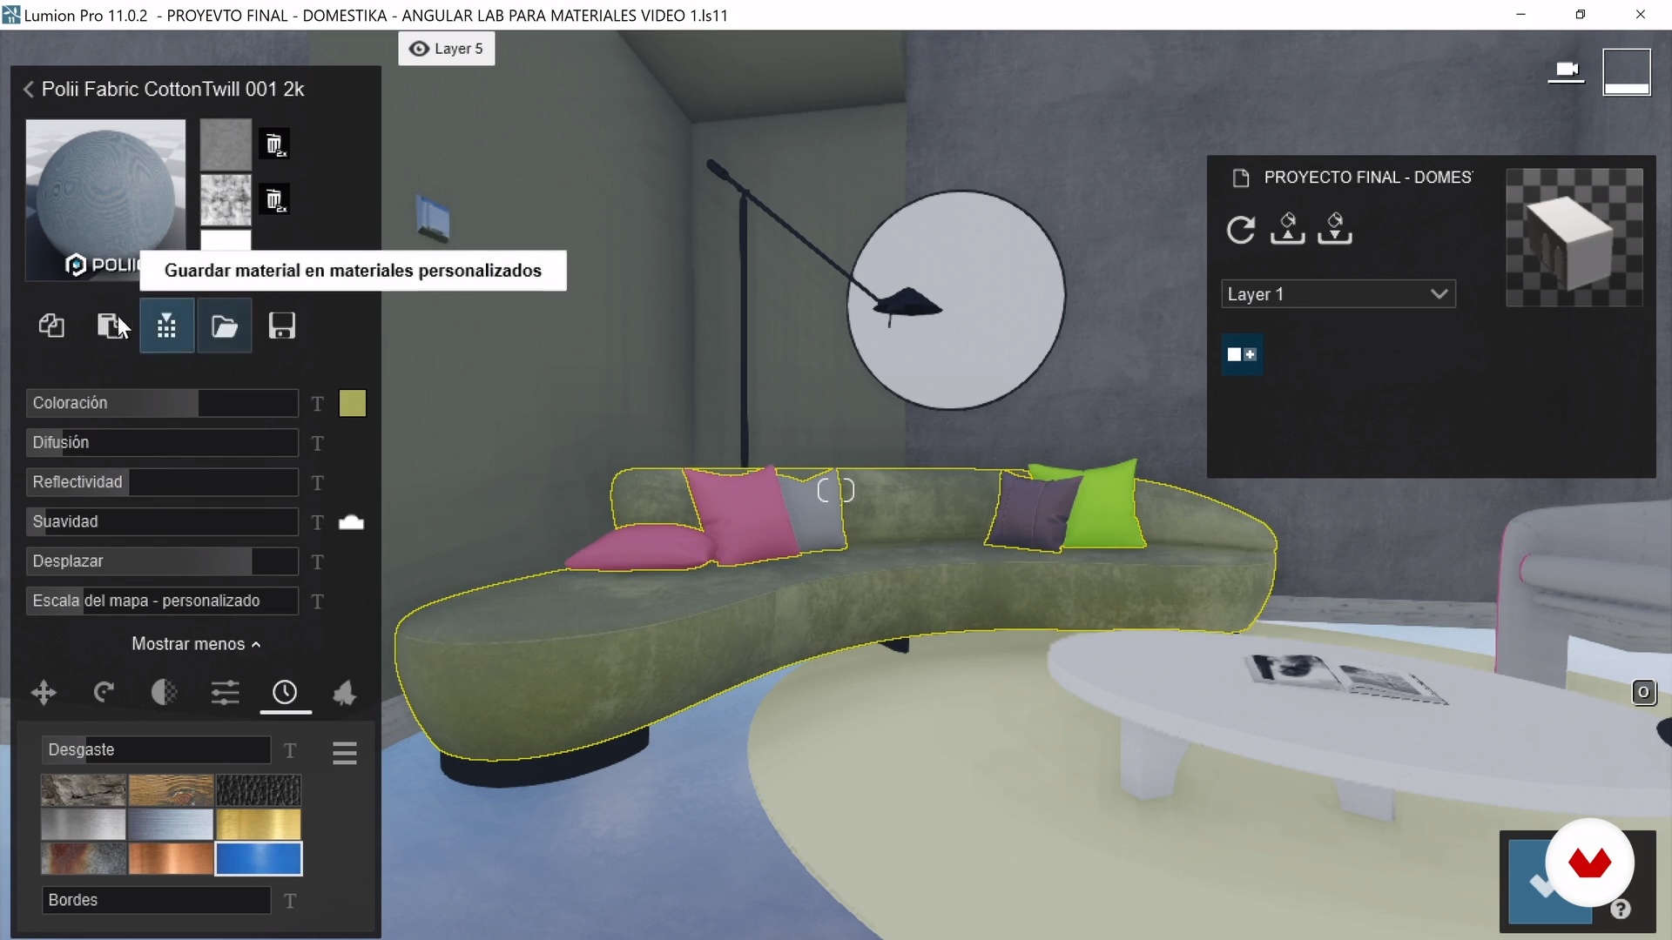Click the T icon beside Desplazar
1672x940 pixels.
tap(318, 562)
